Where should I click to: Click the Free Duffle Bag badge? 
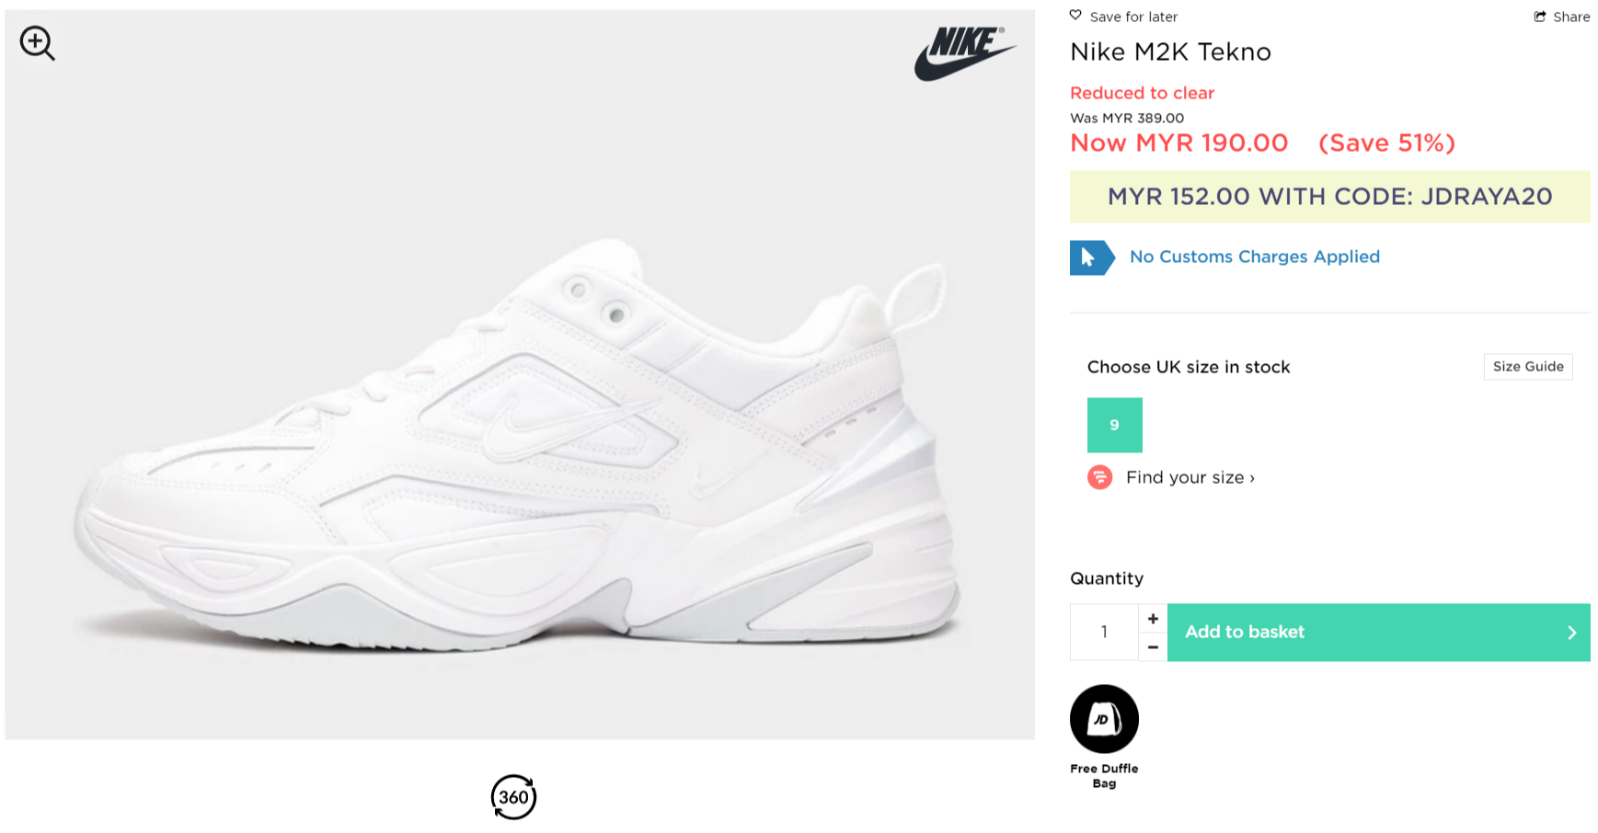coord(1104,719)
